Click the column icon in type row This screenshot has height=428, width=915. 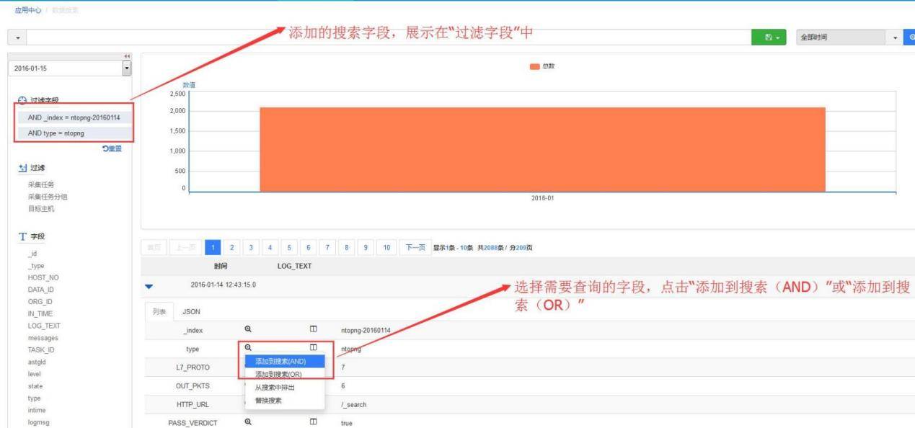pyautogui.click(x=313, y=349)
